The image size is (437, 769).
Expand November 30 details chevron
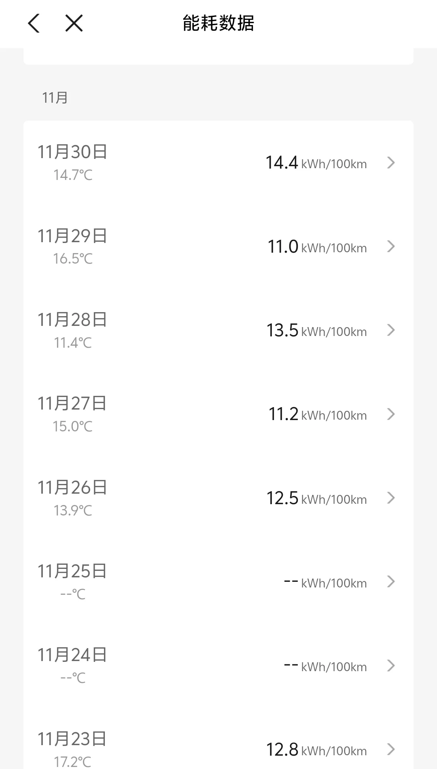click(x=390, y=163)
